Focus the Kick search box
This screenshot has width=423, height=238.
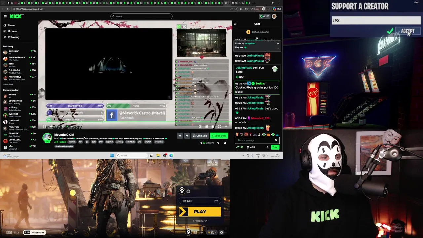pos(141,16)
